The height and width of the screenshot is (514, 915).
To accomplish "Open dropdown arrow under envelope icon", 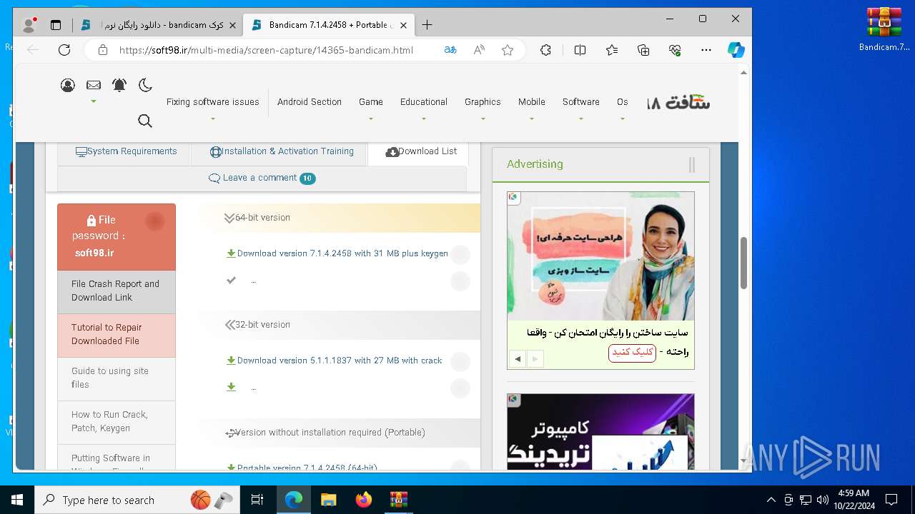I will [x=94, y=101].
